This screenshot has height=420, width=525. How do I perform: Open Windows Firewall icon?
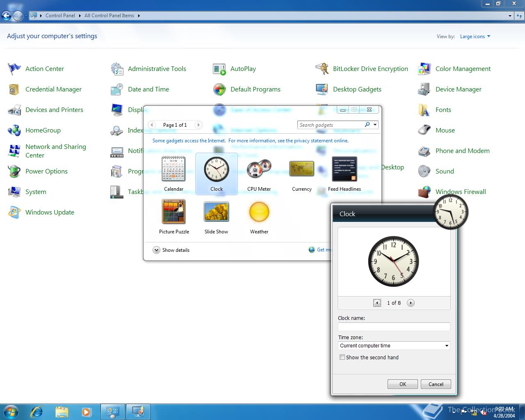click(x=425, y=192)
